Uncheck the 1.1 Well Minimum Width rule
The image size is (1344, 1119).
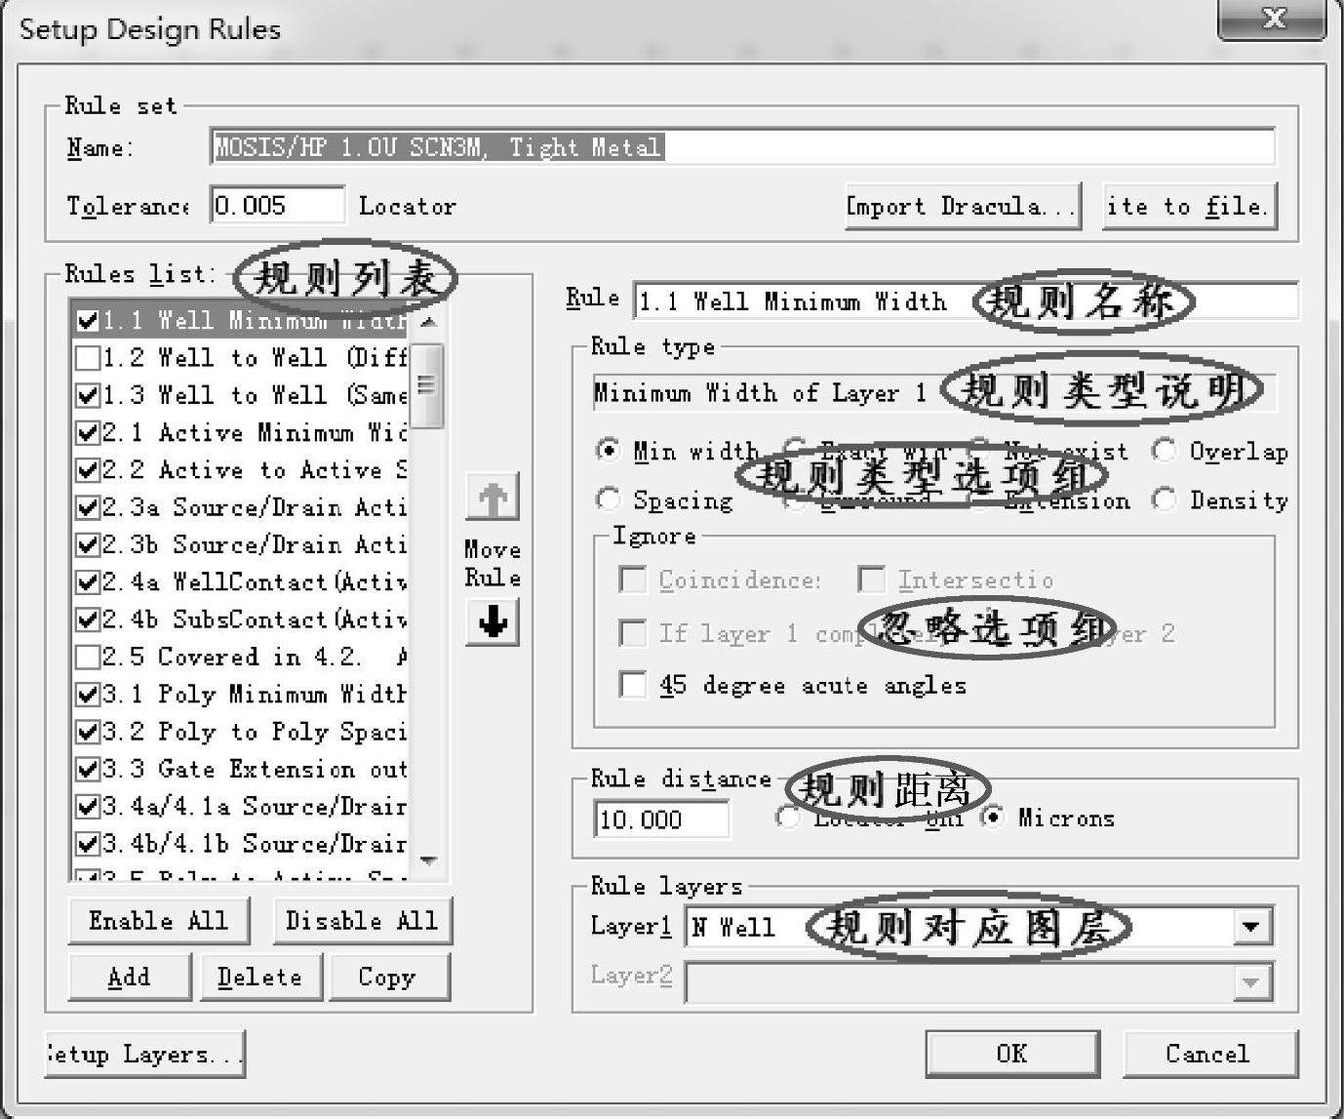88,321
